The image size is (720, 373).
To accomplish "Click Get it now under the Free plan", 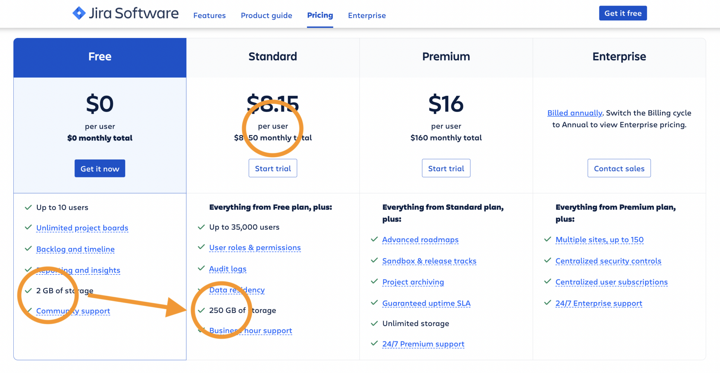I will coord(100,168).
